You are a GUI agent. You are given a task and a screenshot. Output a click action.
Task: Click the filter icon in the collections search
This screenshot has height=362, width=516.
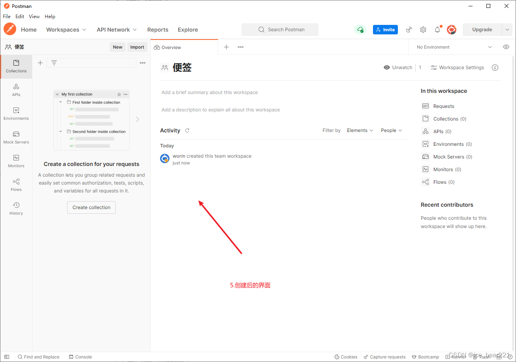coord(54,63)
